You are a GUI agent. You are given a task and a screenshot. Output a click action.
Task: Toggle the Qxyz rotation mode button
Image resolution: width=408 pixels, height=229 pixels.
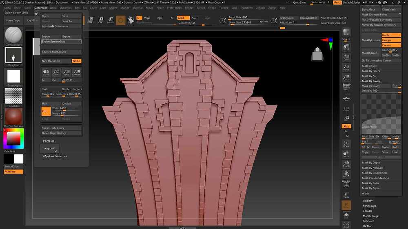coord(346,126)
